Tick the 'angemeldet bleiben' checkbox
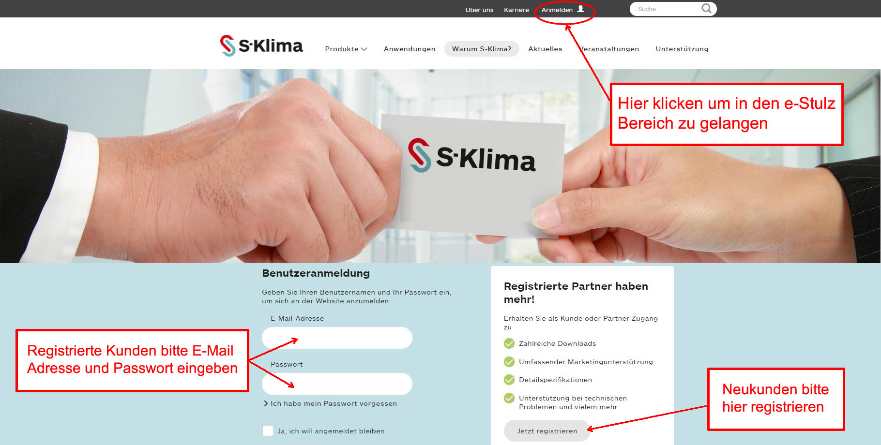This screenshot has height=445, width=881. point(268,430)
